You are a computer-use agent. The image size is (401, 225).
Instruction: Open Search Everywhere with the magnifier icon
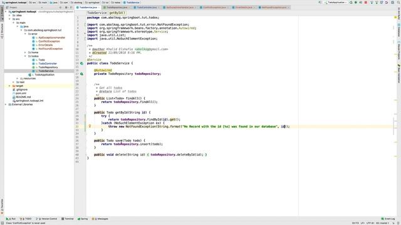[x=398, y=2]
